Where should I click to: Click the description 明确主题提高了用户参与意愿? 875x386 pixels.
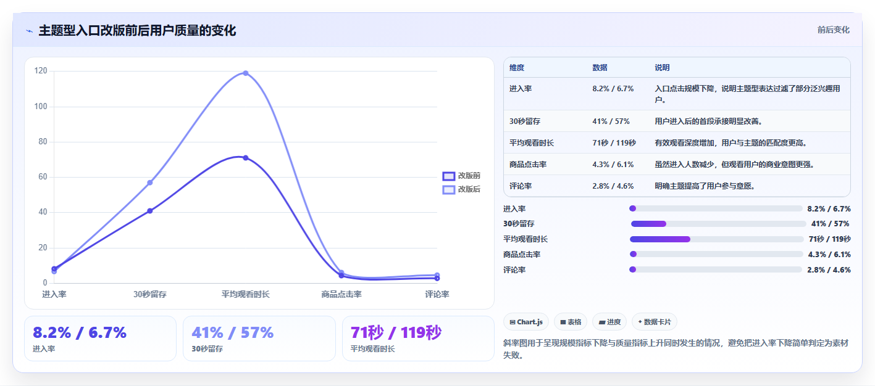click(x=705, y=186)
